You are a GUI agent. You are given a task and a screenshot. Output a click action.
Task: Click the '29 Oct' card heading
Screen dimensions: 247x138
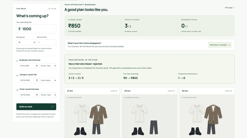(127, 91)
